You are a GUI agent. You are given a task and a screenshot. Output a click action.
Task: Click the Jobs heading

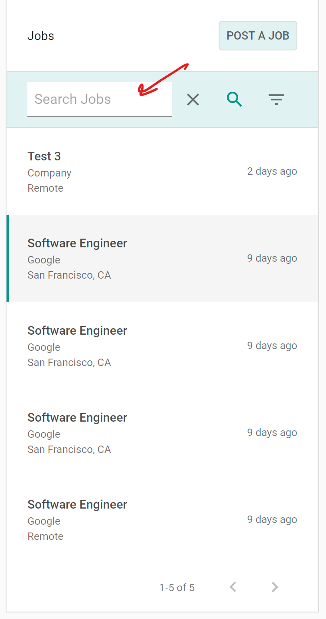41,36
